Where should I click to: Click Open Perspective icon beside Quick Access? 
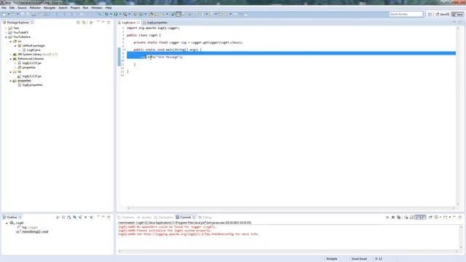click(x=430, y=15)
